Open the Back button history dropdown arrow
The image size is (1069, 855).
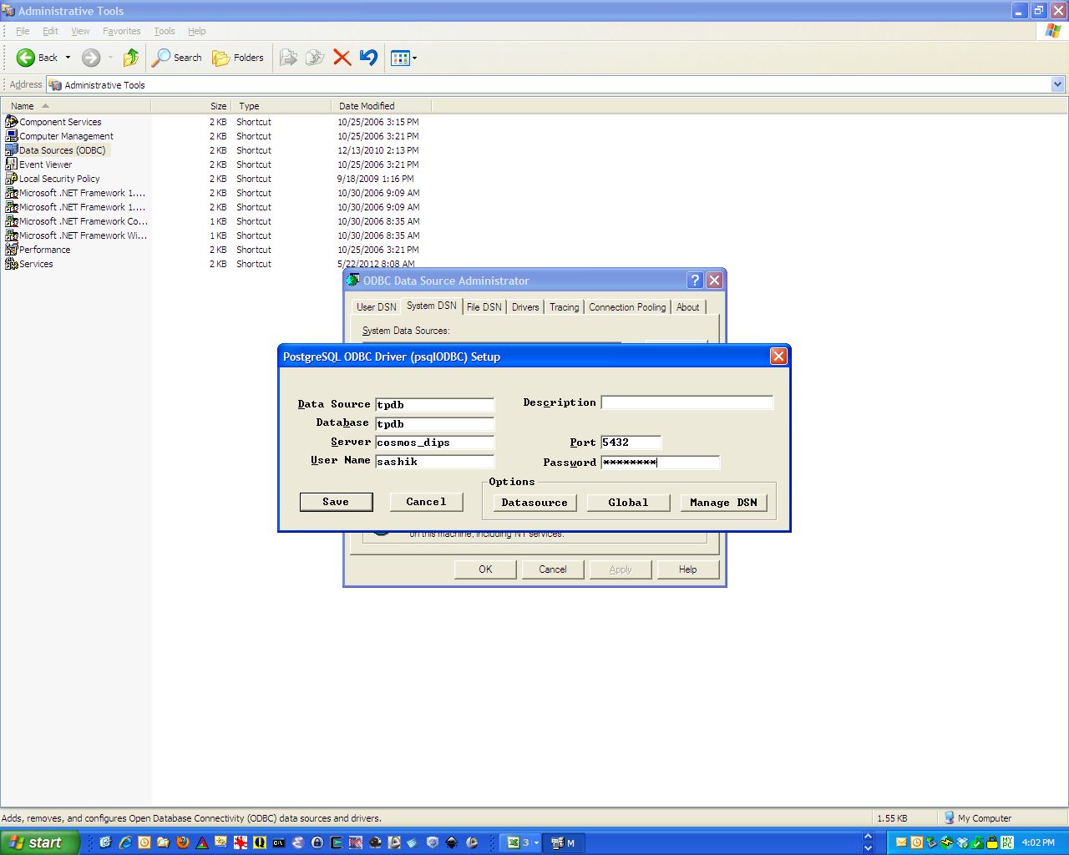pos(68,58)
